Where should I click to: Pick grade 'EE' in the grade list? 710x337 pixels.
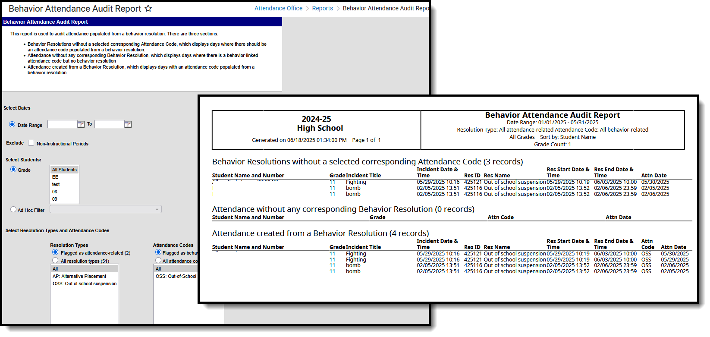point(65,177)
